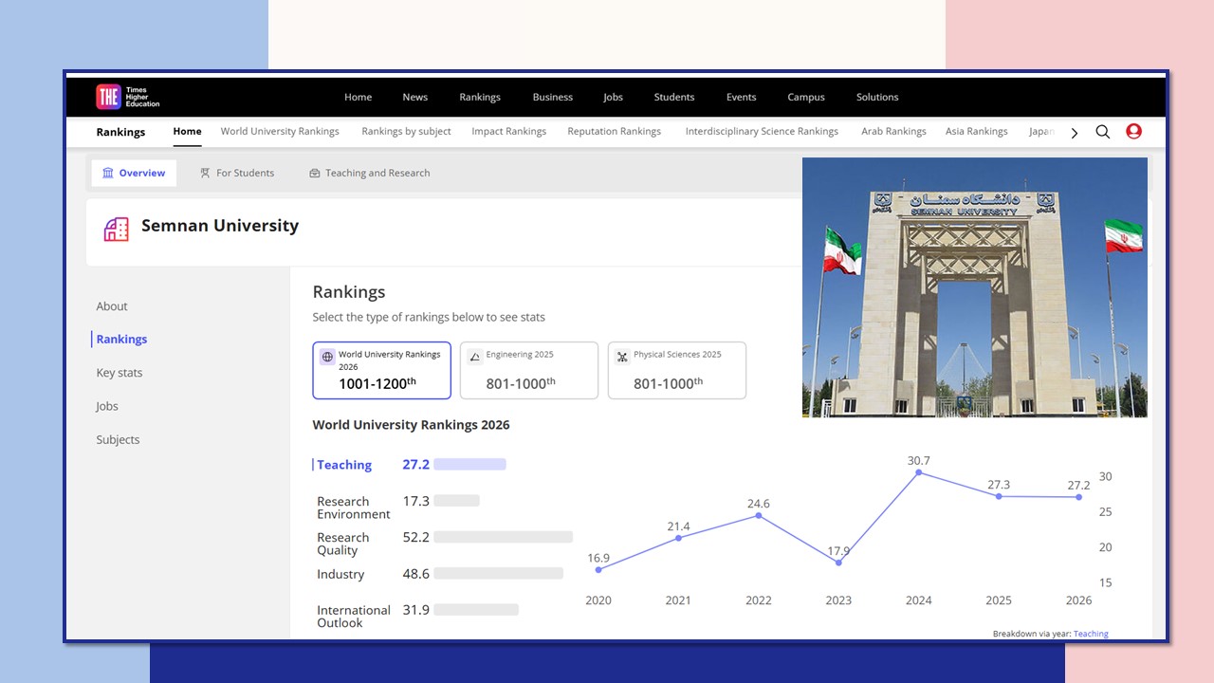Click the globe icon on World University Rankings card
Image resolution: width=1214 pixels, height=683 pixels.
327,358
